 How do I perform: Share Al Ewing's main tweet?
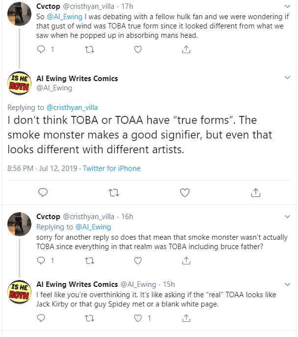255,192
